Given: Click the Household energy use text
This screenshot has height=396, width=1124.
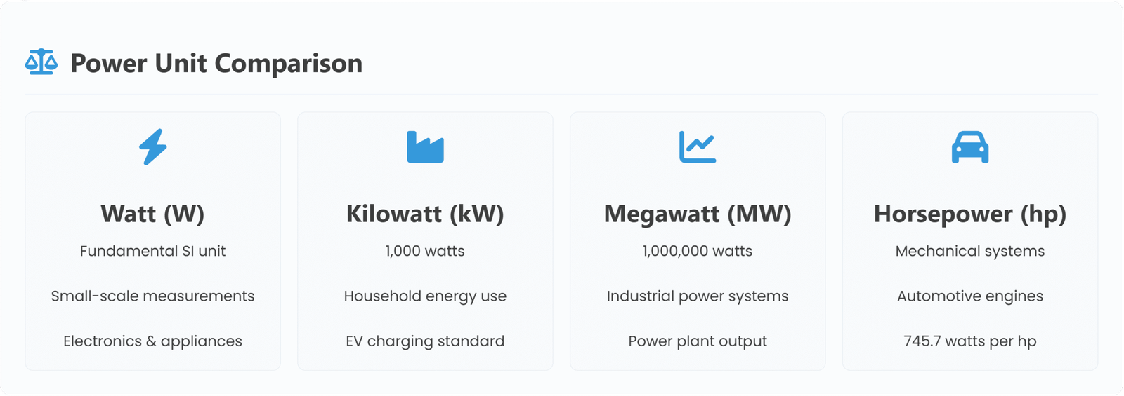Looking at the screenshot, I should coord(425,296).
